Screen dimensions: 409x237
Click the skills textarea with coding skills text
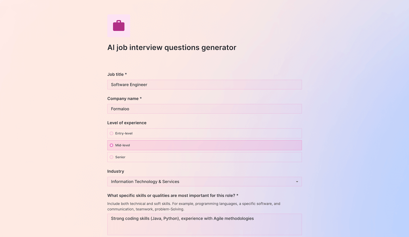[204, 224]
